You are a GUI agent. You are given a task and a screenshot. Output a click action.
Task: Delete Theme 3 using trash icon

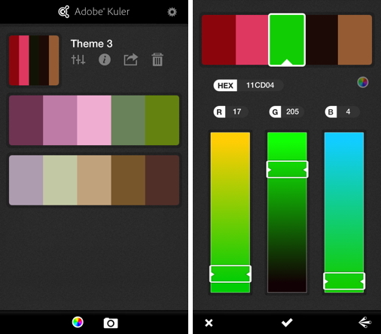[x=157, y=59]
